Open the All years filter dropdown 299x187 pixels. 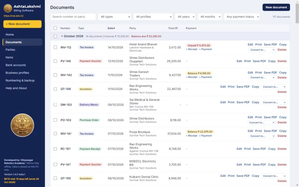click(185, 17)
